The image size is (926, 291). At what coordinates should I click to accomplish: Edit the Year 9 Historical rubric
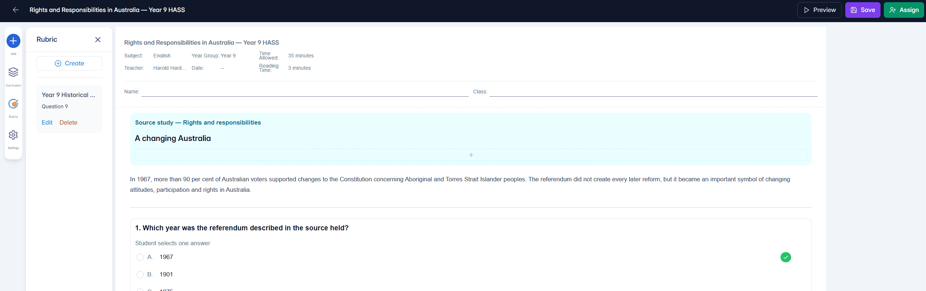pos(47,123)
